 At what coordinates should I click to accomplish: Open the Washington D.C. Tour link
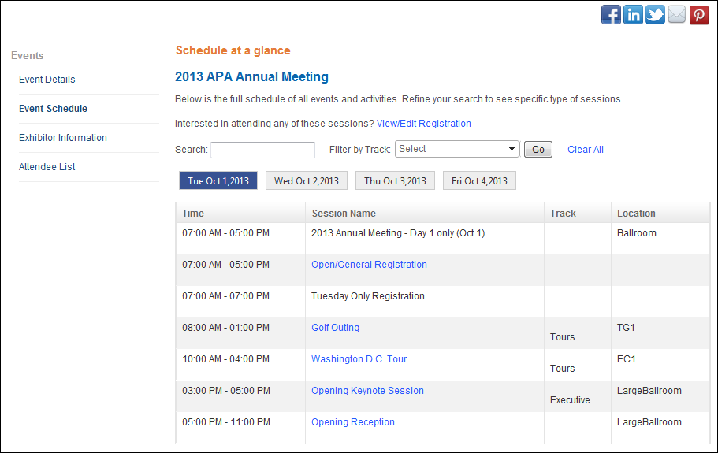click(x=359, y=359)
